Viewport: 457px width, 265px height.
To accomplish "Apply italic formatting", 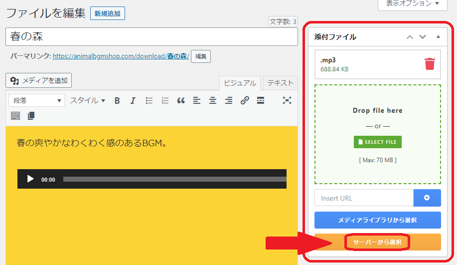I will pos(133,100).
